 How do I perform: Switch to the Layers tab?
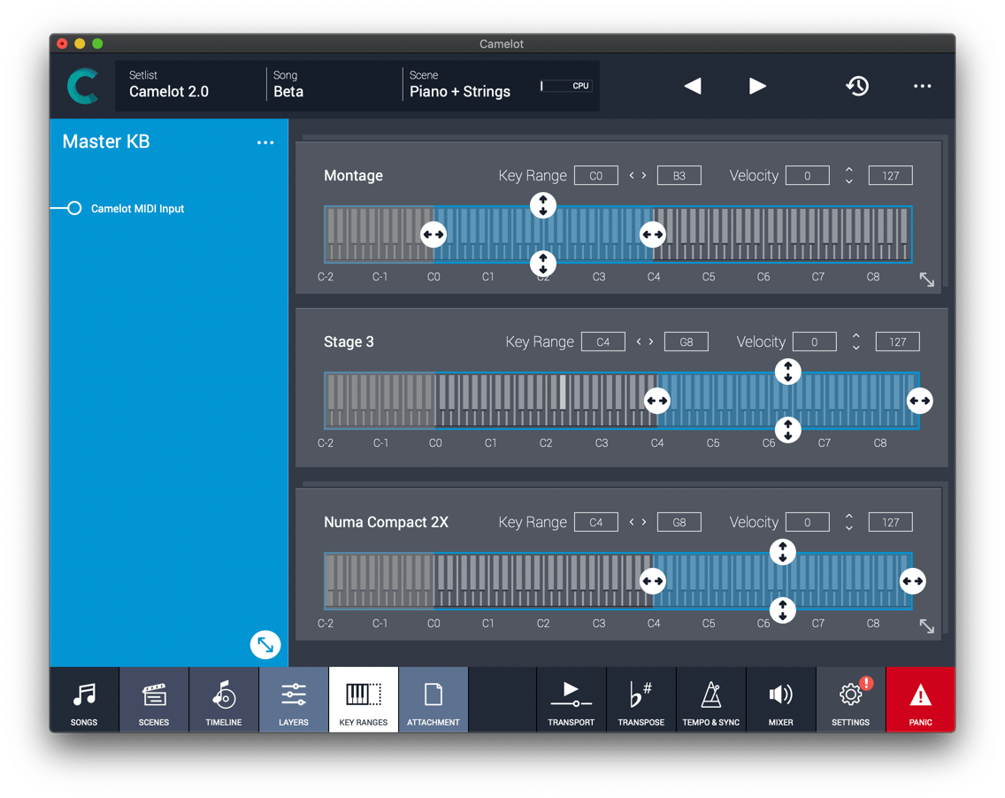(294, 699)
